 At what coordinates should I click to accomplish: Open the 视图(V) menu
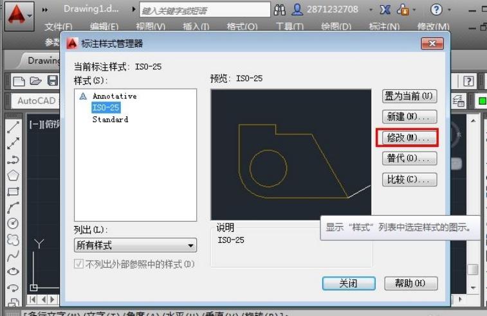pos(151,27)
